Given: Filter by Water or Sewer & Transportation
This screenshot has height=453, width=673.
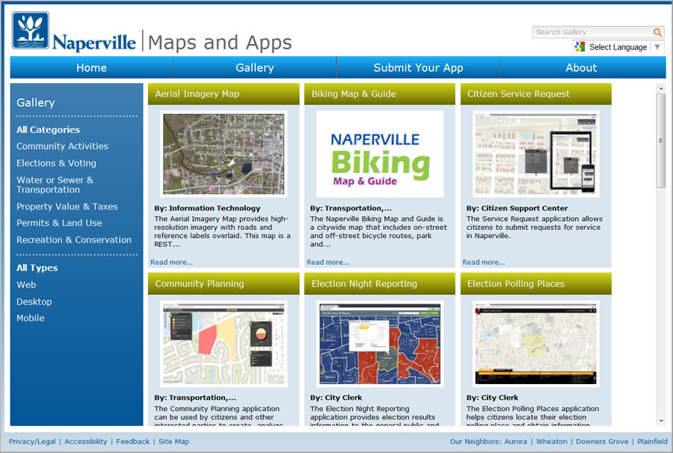Looking at the screenshot, I should pos(55,185).
